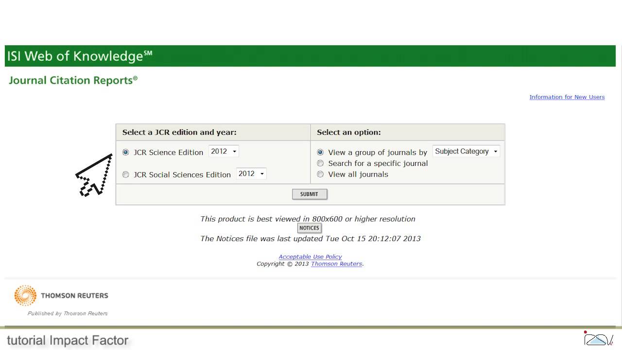Choose View a group of journals by option
Image resolution: width=622 pixels, height=350 pixels.
tap(320, 152)
